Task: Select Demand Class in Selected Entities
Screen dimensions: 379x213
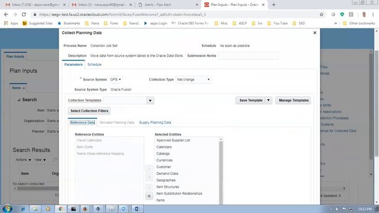Action: [167, 173]
